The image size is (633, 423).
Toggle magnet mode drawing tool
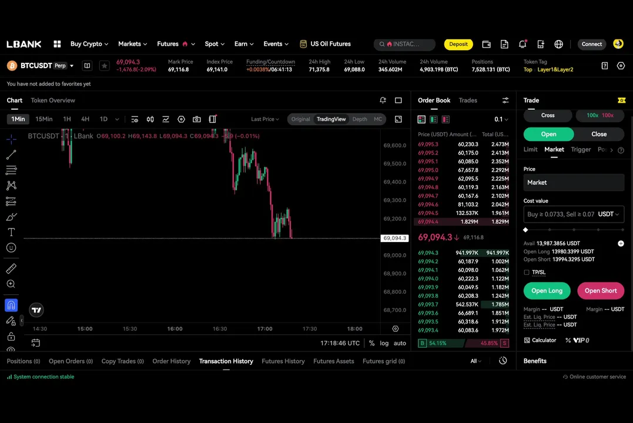[x=11, y=305]
